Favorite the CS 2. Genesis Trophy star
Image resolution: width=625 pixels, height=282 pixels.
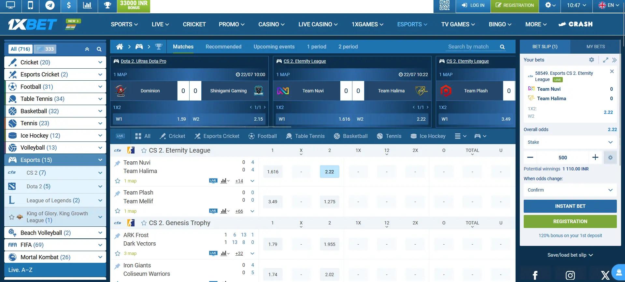point(144,223)
